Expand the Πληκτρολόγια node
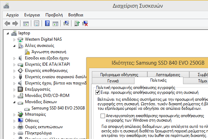Screen dimensions: 208x139 coord(14,133)
